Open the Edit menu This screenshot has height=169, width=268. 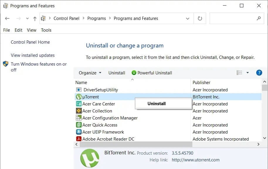pyautogui.click(x=18, y=30)
